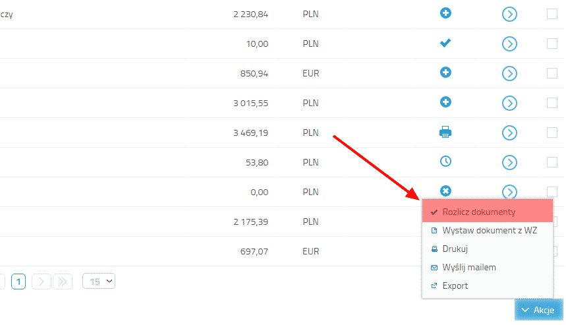Open details arrow for the 10,00 PLN row
Screen dimensions: 566x325
(509, 44)
